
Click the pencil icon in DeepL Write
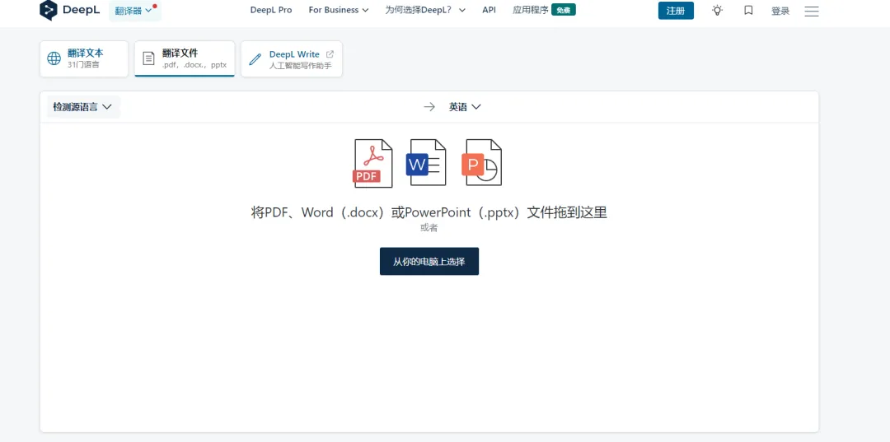click(x=255, y=58)
